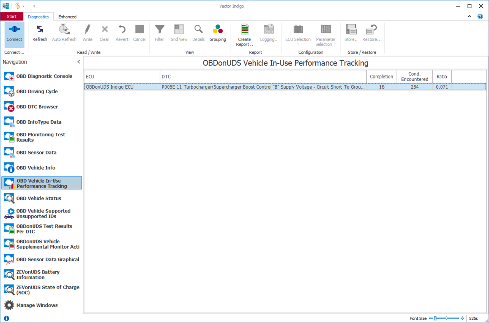Select the OBDonUDS Indigo ECU cell
This screenshot has height=323, width=489.
pyautogui.click(x=122, y=87)
